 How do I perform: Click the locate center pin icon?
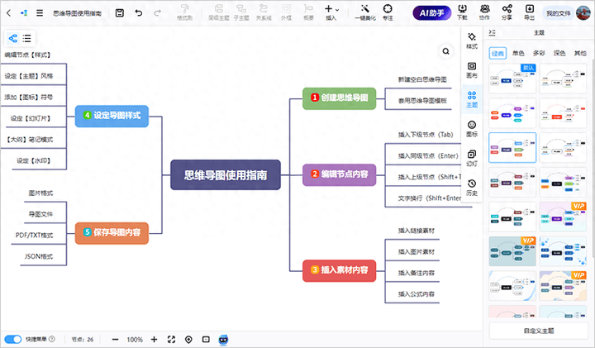point(188,340)
